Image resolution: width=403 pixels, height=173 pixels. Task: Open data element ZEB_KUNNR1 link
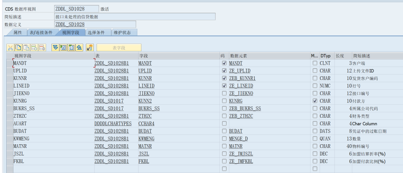(x=243, y=78)
